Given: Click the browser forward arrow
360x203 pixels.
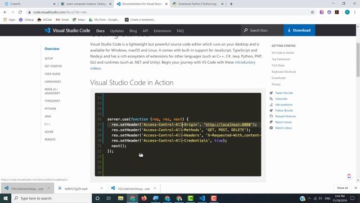Looking at the screenshot, I should pos(12,12).
